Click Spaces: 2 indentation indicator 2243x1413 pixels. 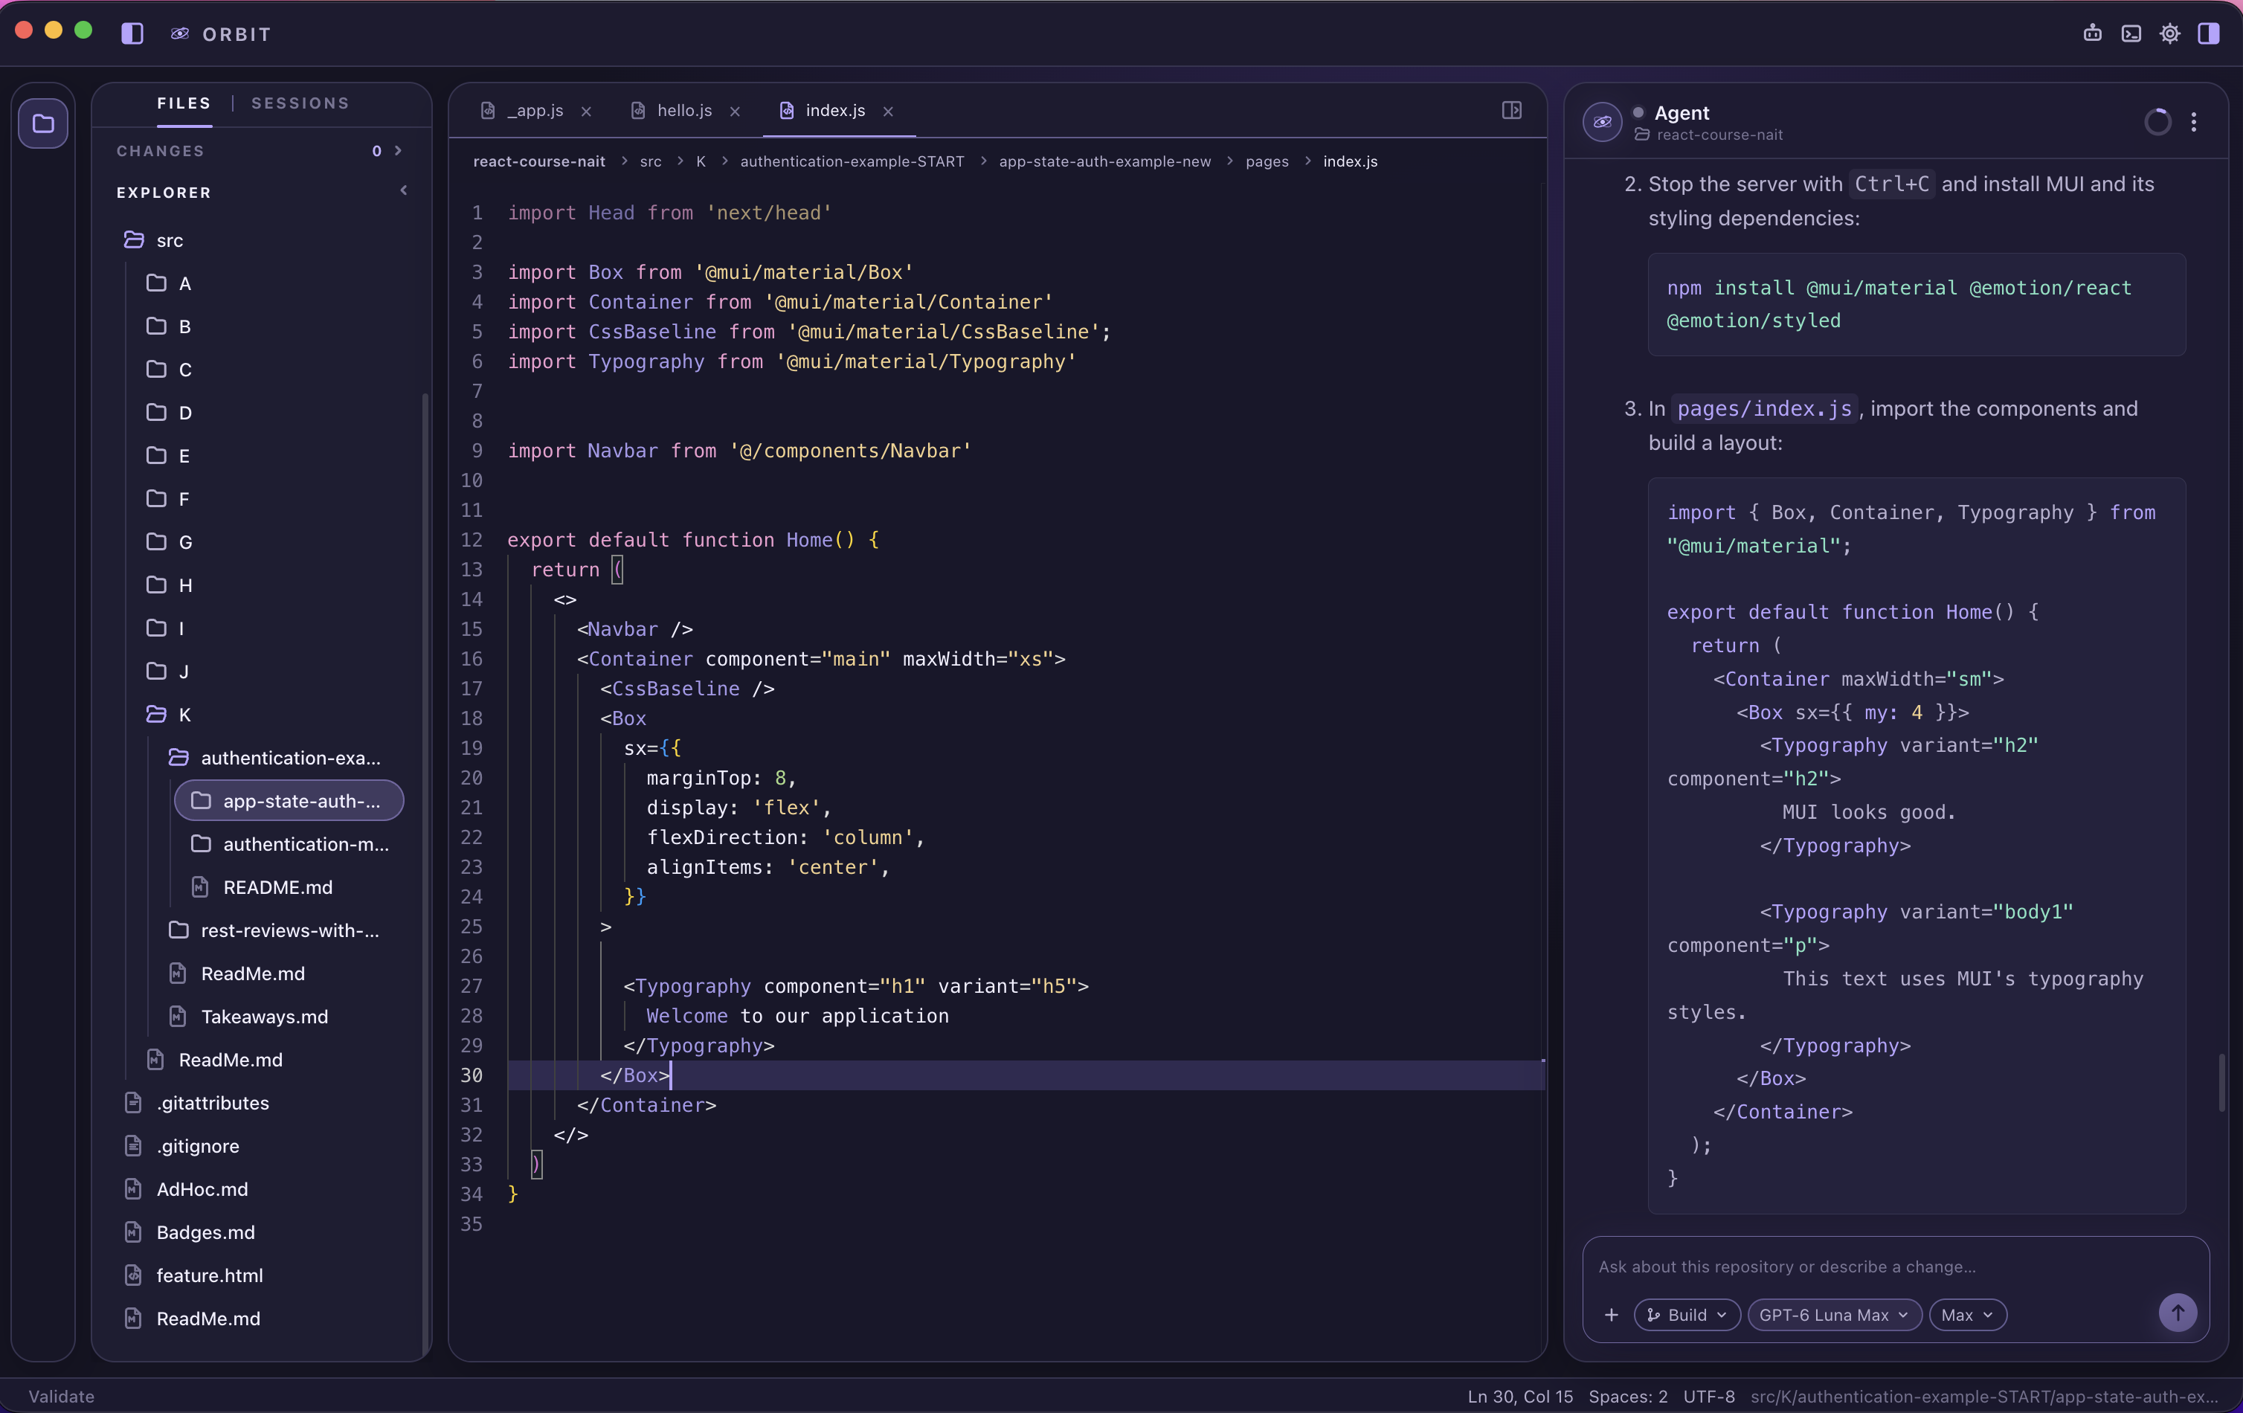coord(1628,1396)
